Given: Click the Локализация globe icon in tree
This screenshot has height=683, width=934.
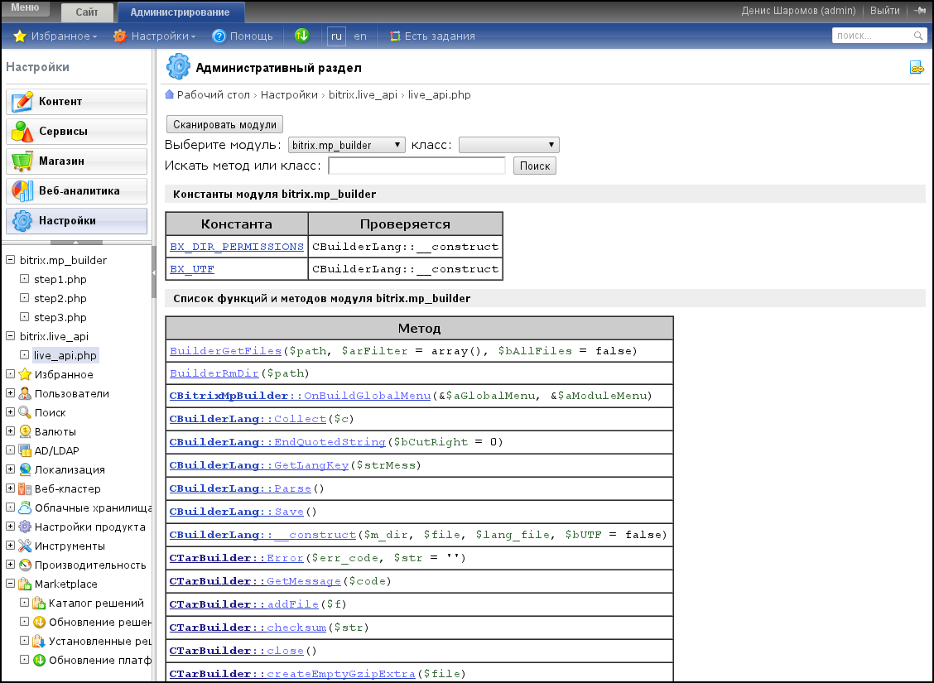Looking at the screenshot, I should click(24, 469).
